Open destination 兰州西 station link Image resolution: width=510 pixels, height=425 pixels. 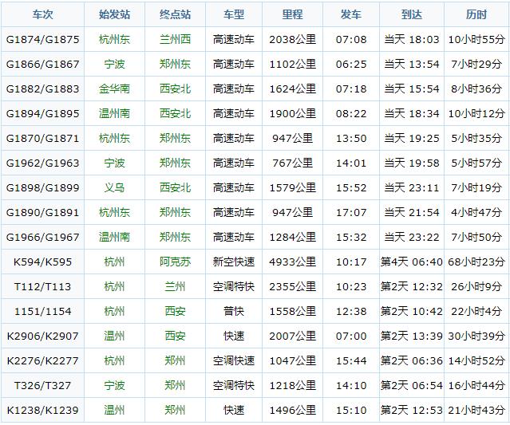click(x=175, y=39)
